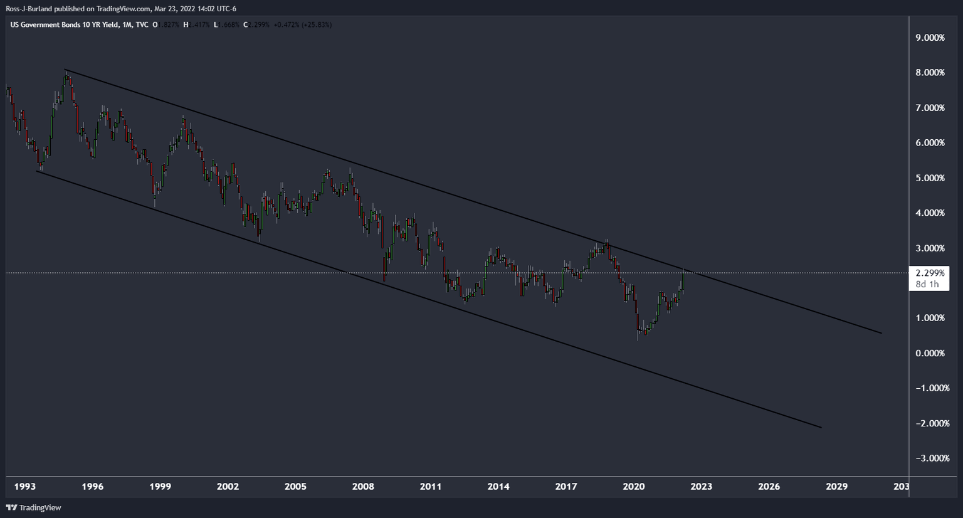
Task: Click the TradingView logo icon
Action: tap(11, 507)
